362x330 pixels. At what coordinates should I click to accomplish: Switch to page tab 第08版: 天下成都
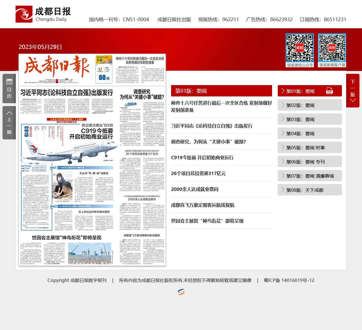click(x=310, y=190)
